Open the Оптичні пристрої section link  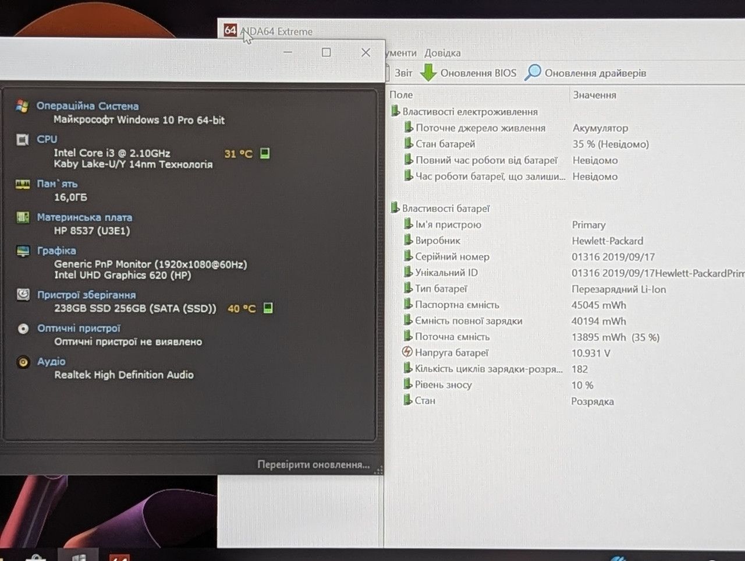click(x=79, y=329)
